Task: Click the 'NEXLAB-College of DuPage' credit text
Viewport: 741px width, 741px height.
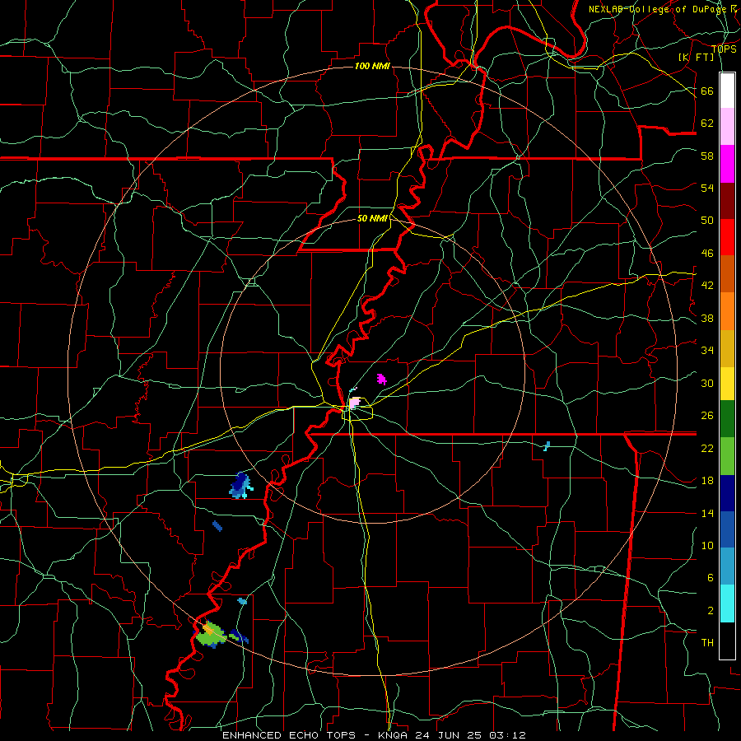Action: point(658,9)
